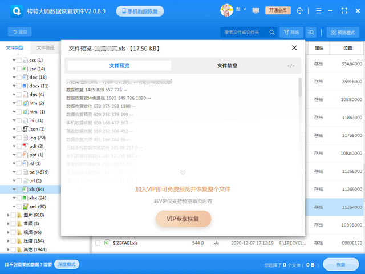Click the json file type icon
This screenshot has width=365, height=274.
[x=25, y=129]
